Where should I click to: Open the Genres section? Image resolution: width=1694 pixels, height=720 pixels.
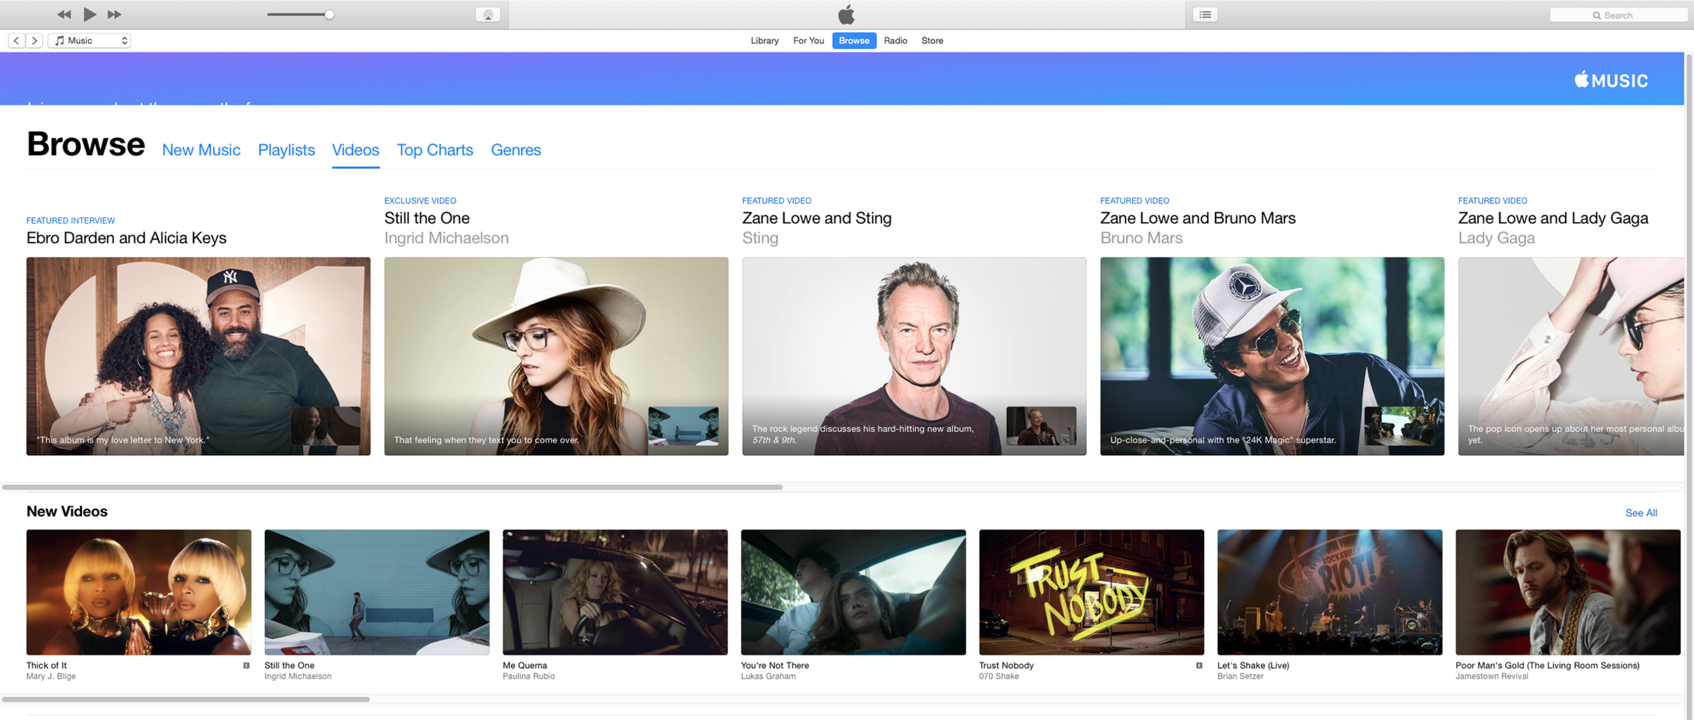pyautogui.click(x=516, y=150)
